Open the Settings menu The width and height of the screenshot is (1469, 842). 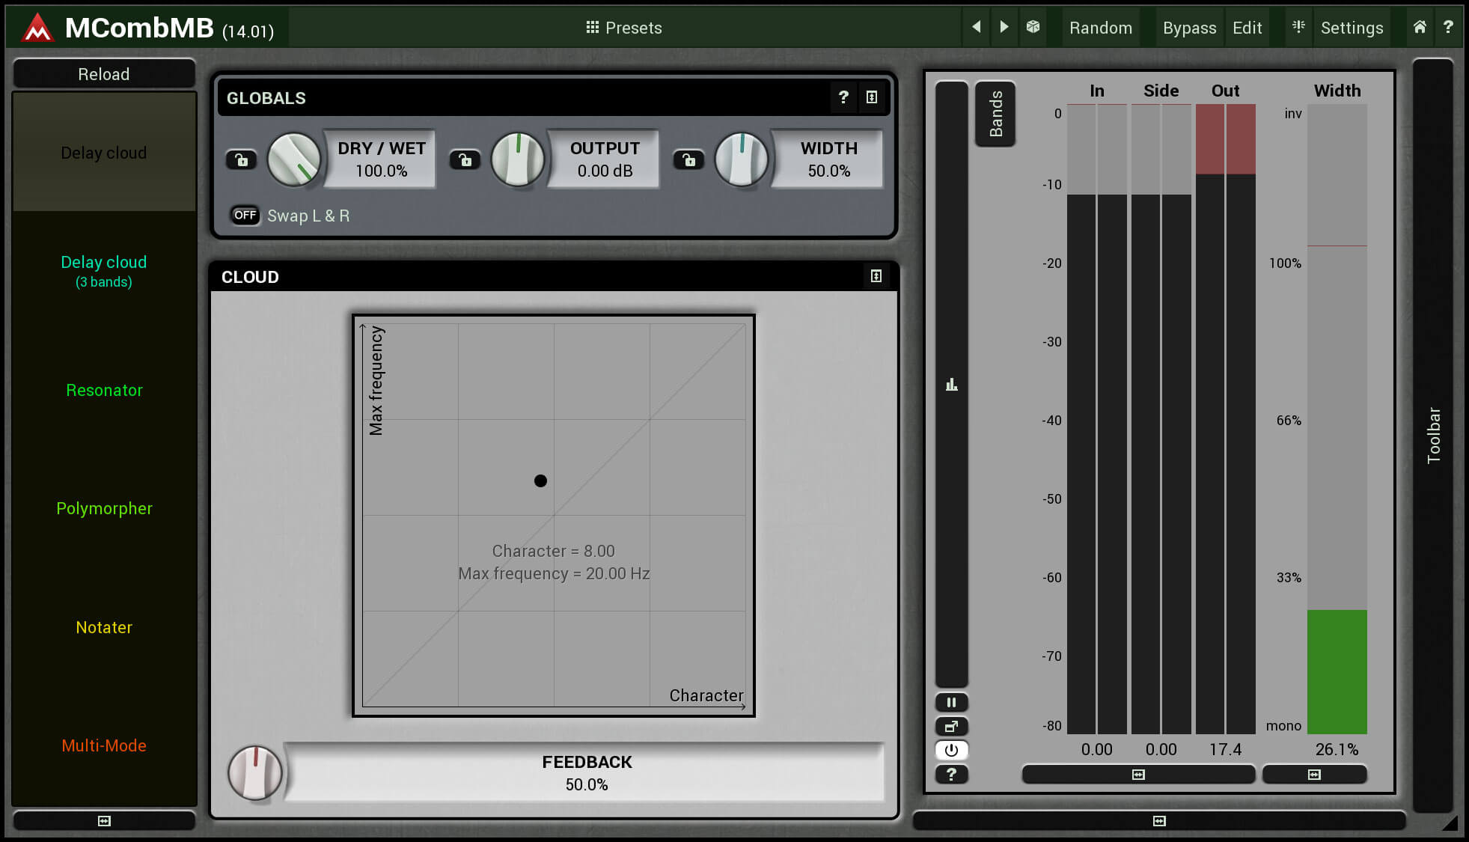(1352, 28)
